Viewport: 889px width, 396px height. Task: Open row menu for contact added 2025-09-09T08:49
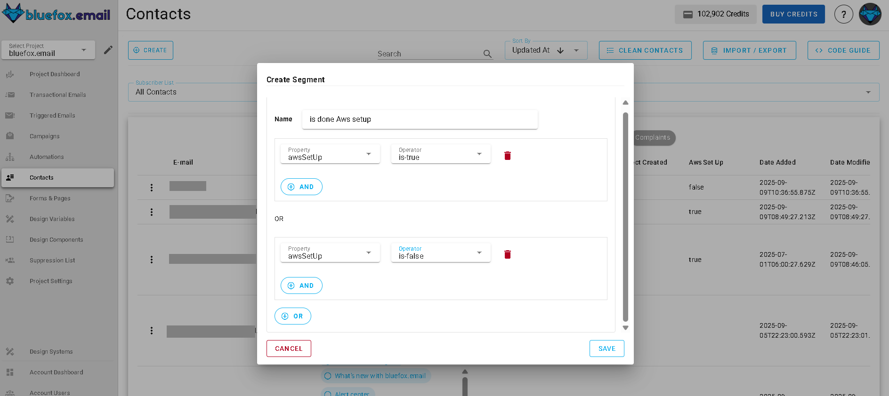152,212
